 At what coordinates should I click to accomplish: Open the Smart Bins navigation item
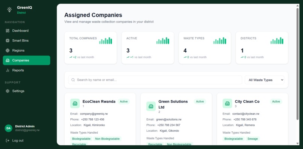tap(26, 40)
